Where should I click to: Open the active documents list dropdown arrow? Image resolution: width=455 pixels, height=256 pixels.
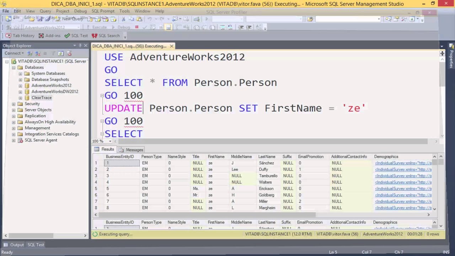click(x=442, y=46)
